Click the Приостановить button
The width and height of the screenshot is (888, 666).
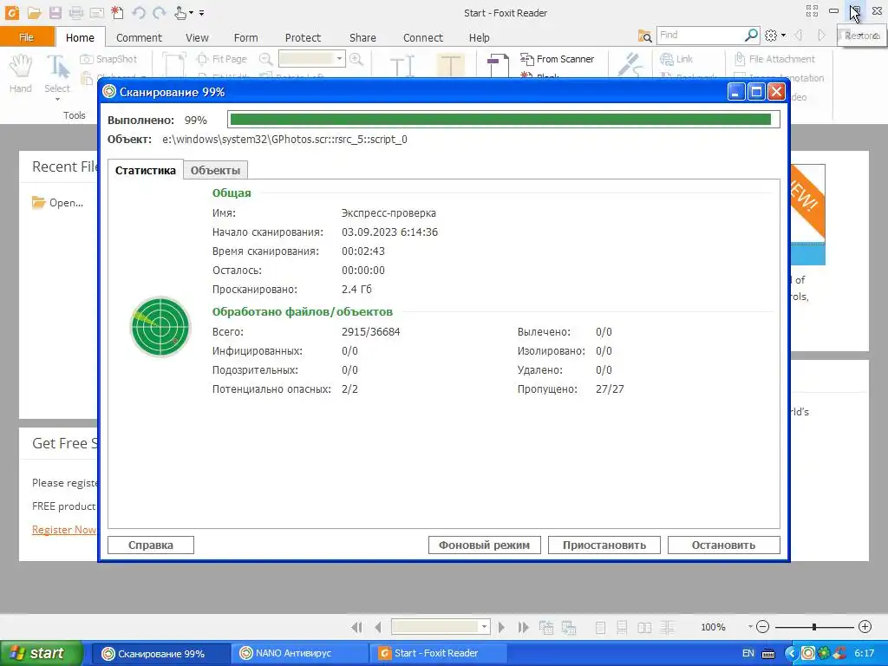tap(604, 545)
